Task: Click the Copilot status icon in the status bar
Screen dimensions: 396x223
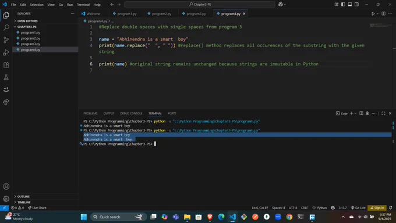Action: pyautogui.click(x=333, y=208)
